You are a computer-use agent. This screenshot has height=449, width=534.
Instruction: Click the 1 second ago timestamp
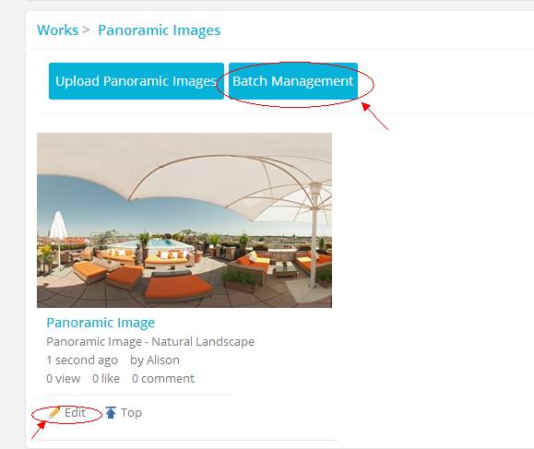coord(82,360)
